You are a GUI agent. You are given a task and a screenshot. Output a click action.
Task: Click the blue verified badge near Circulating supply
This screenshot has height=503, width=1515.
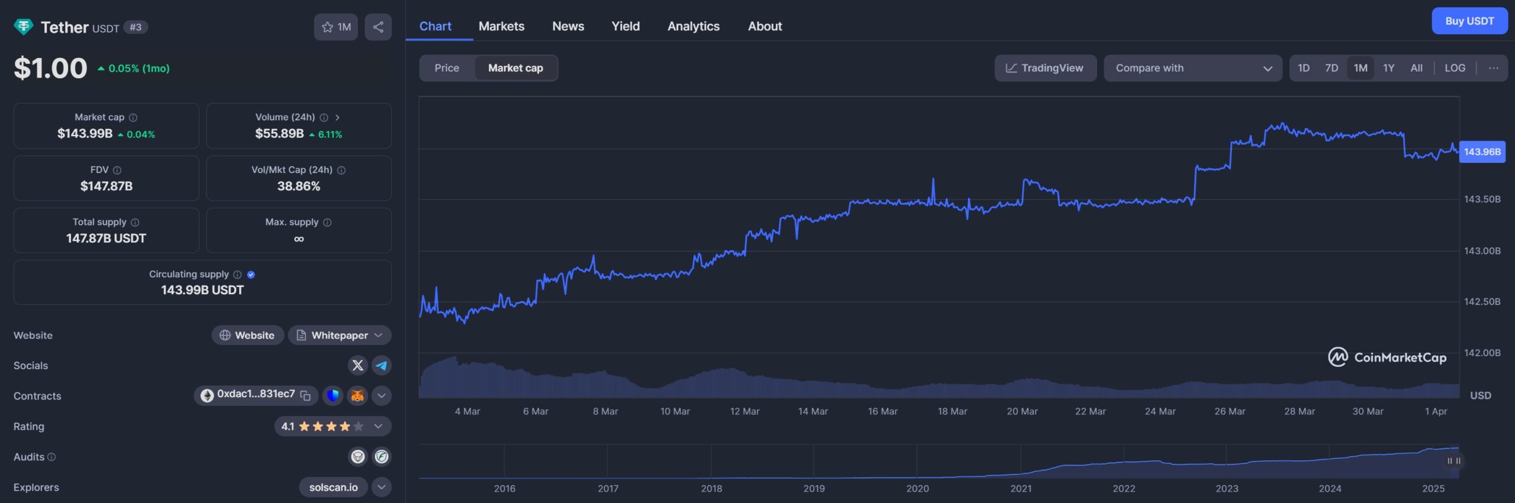pos(251,275)
